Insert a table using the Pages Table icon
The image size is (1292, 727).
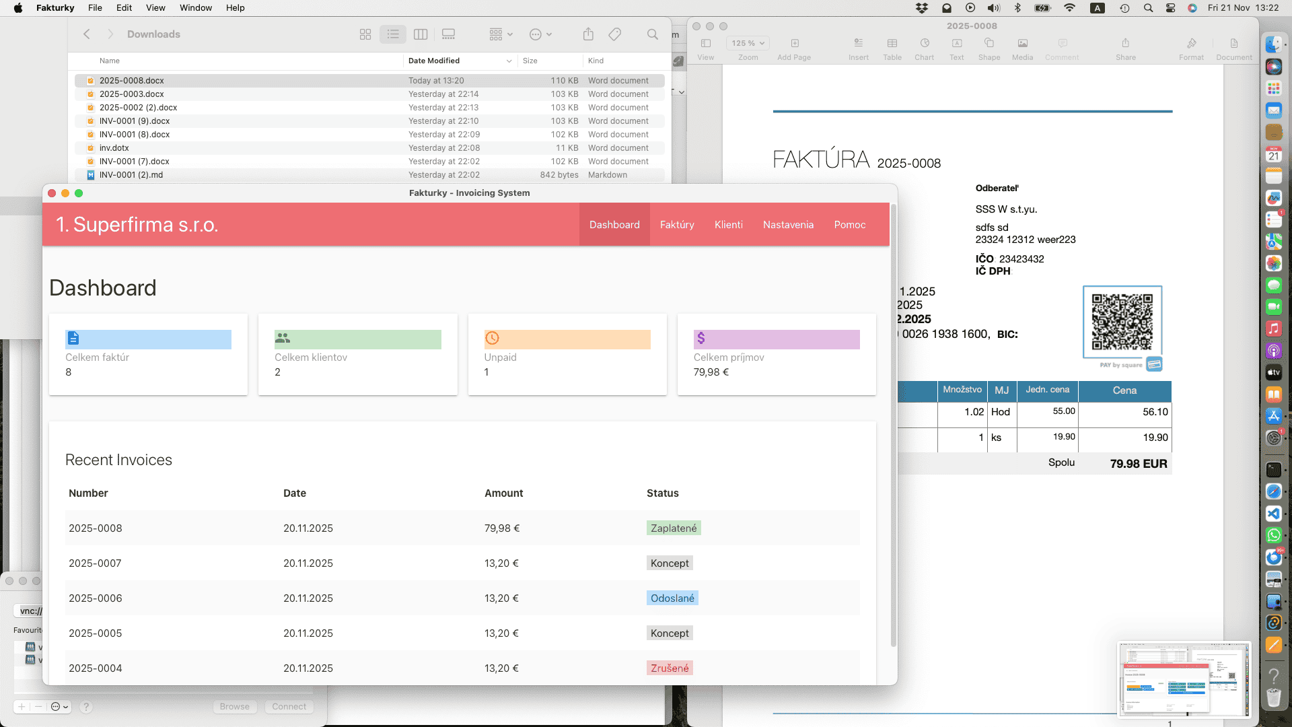[x=892, y=44]
